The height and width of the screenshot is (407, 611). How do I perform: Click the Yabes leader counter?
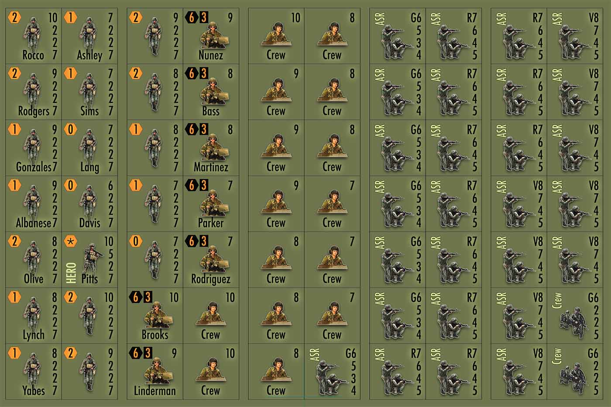pos(34,371)
